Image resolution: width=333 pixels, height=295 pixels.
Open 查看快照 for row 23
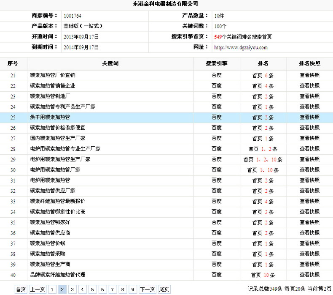click(309, 96)
